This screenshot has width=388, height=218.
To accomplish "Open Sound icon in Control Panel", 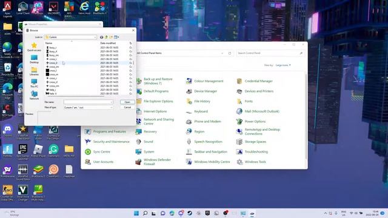I will 139,142.
